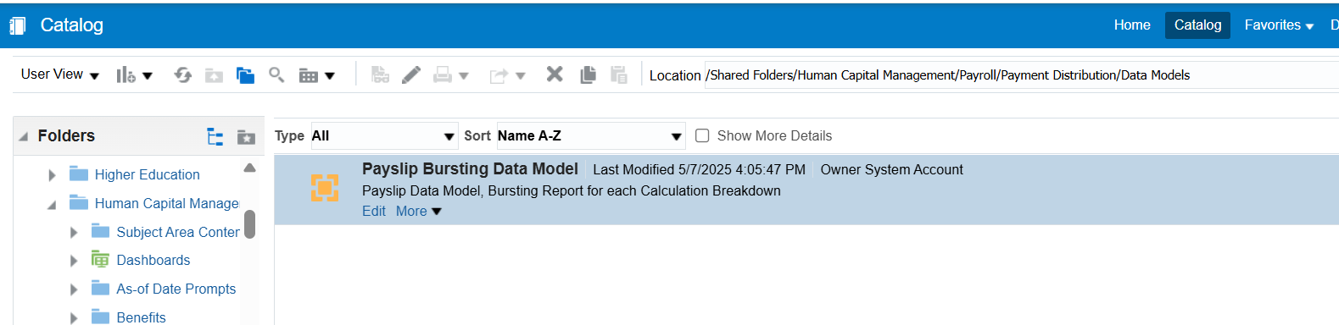Expand the Higher Education folder

click(x=52, y=175)
